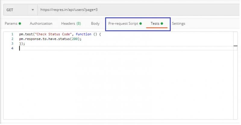The image size is (241, 125).
Task: Select the Pre-request Script tab
Action: [x=125, y=23]
